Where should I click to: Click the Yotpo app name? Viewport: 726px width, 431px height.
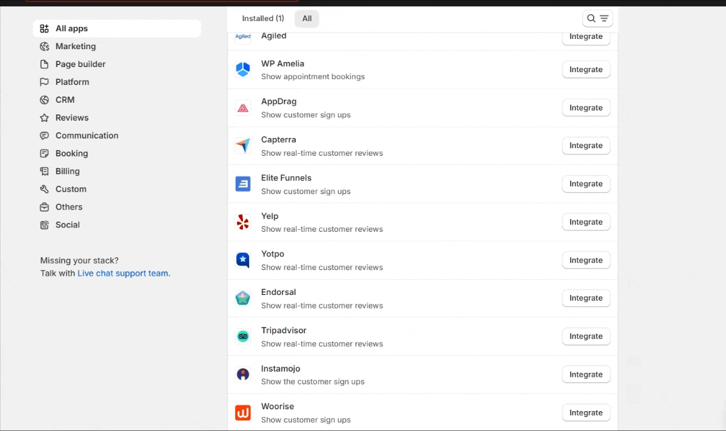click(272, 254)
